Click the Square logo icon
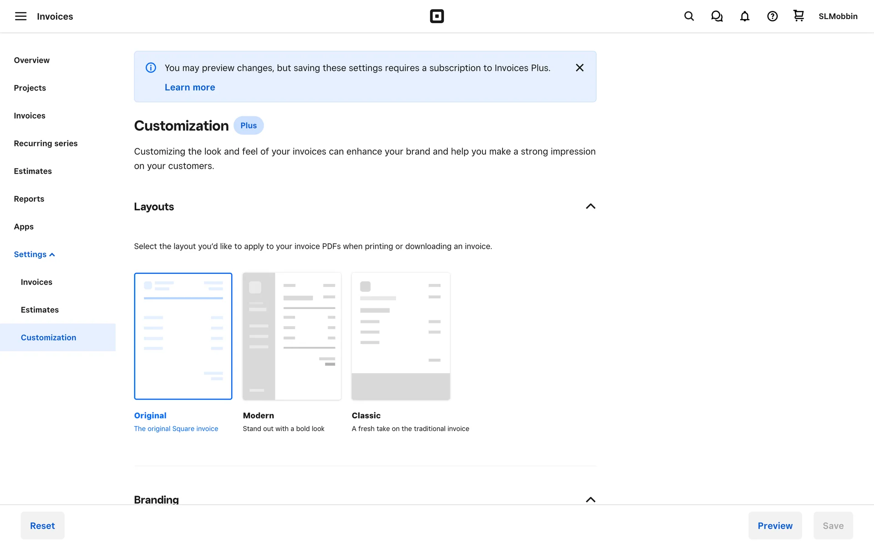This screenshot has width=874, height=546. tap(437, 16)
